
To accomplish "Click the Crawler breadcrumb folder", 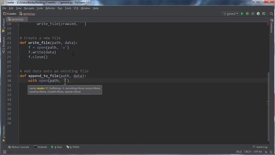I will pyautogui.click(x=10, y=14).
